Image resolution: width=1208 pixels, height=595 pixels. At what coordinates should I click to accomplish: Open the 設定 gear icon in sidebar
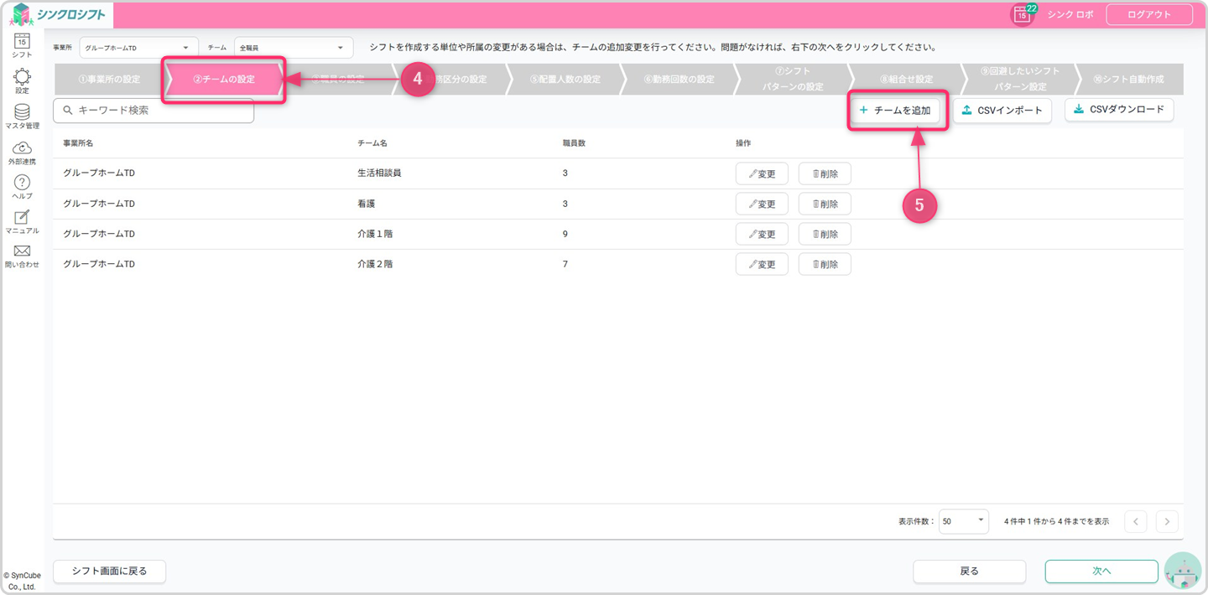pyautogui.click(x=22, y=78)
